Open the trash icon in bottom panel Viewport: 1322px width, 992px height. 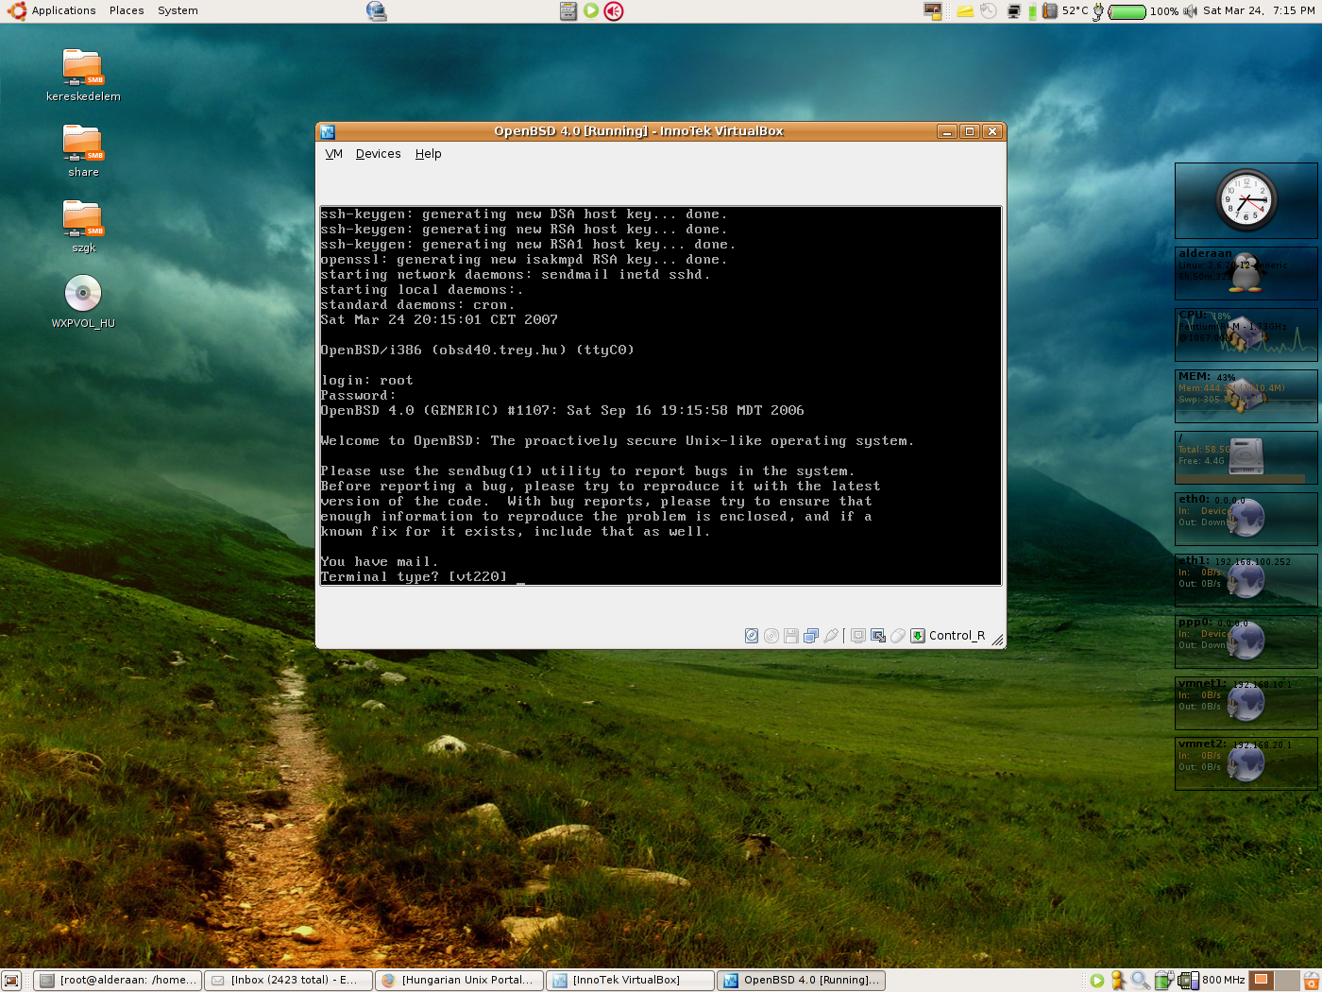point(1312,981)
